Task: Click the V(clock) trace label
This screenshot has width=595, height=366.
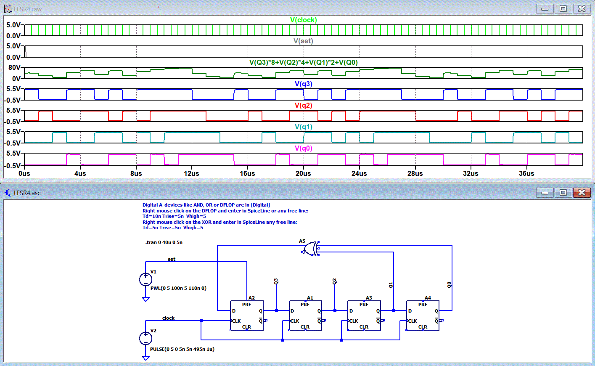Action: click(x=304, y=20)
